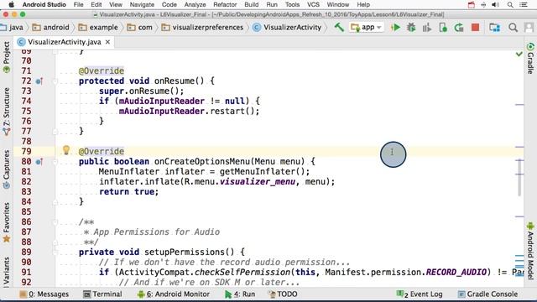The height and width of the screenshot is (302, 537).
Task: Collapse the onCreateOptionsMenu fold marker on line 80
Action: [x=55, y=162]
